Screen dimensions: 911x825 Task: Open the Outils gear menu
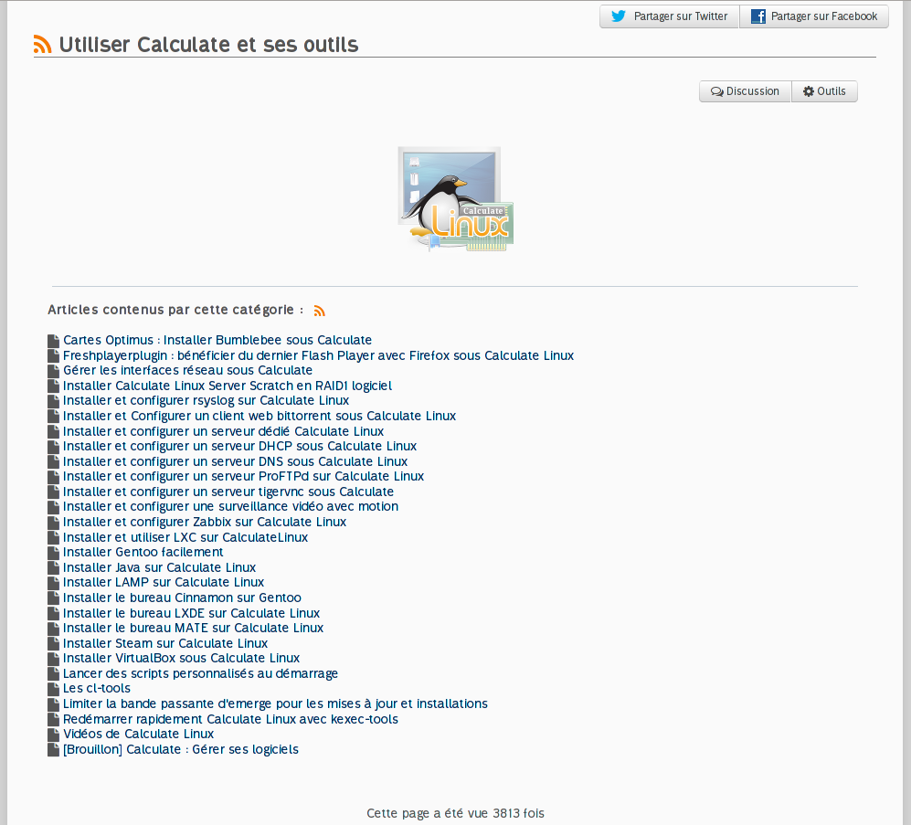(824, 91)
